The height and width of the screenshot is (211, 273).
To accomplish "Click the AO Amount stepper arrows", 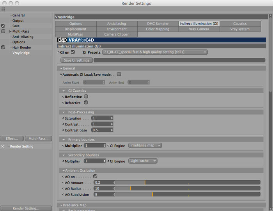I will (x=114, y=183).
